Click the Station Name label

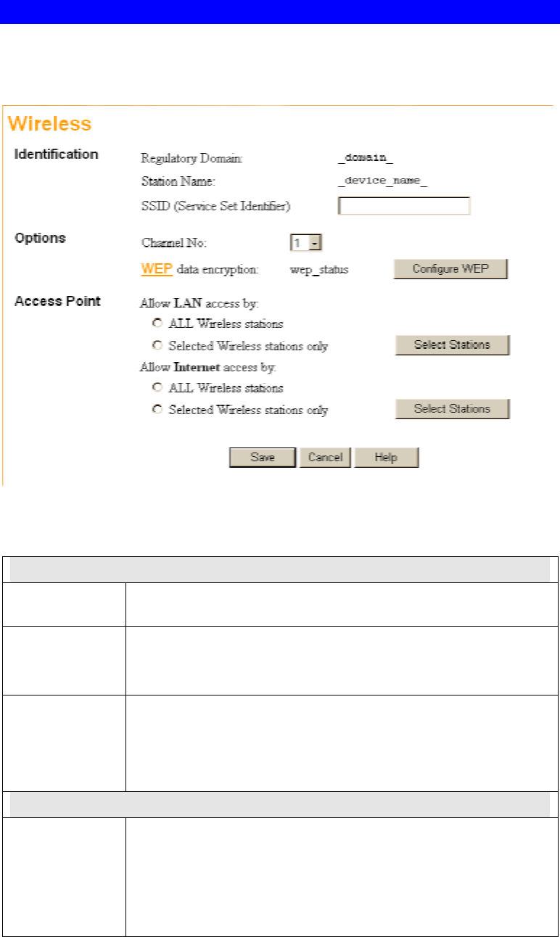pos(178,181)
